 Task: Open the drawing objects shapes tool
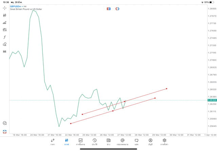point(5,44)
